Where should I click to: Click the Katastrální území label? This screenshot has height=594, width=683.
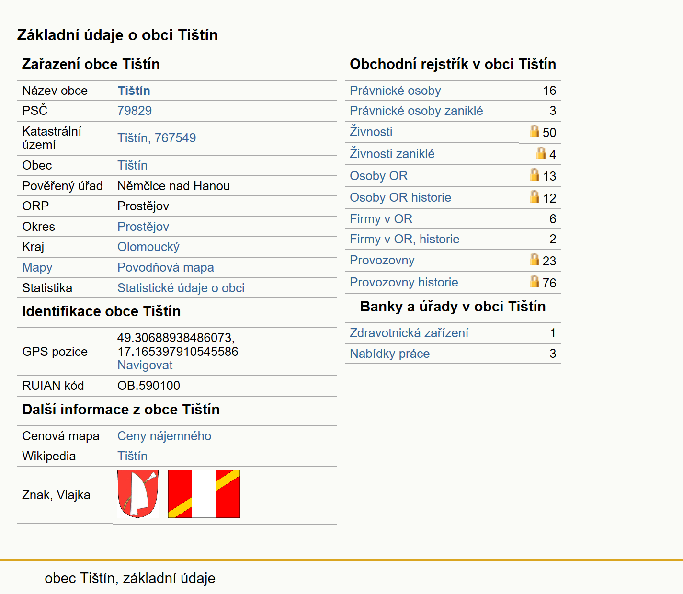[x=52, y=138]
